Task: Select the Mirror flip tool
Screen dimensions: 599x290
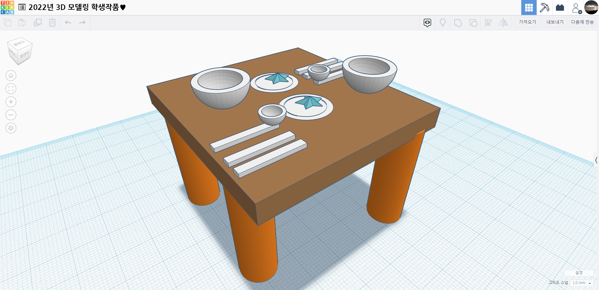Action: [x=503, y=22]
